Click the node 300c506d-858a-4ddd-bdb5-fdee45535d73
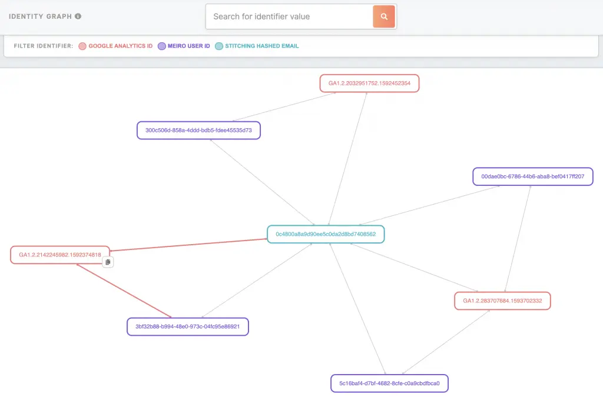Screen dimensions: 603x397 198,130
